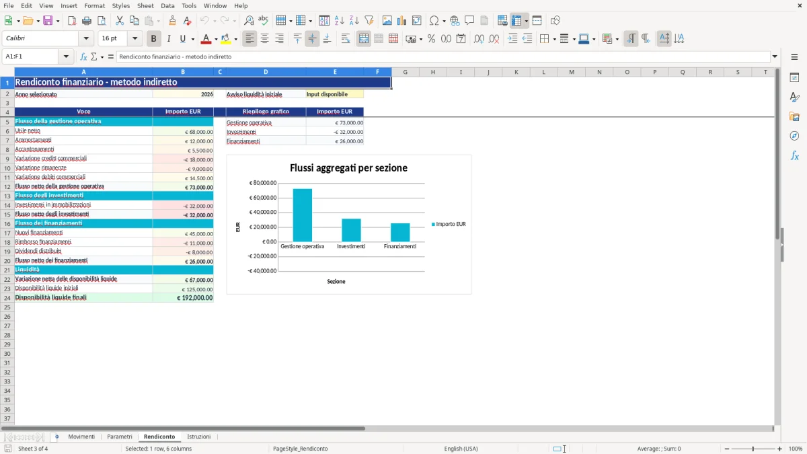Toggle Freeze Rows and Columns

click(516, 21)
